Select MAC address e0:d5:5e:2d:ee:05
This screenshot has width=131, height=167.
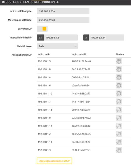point(81,134)
